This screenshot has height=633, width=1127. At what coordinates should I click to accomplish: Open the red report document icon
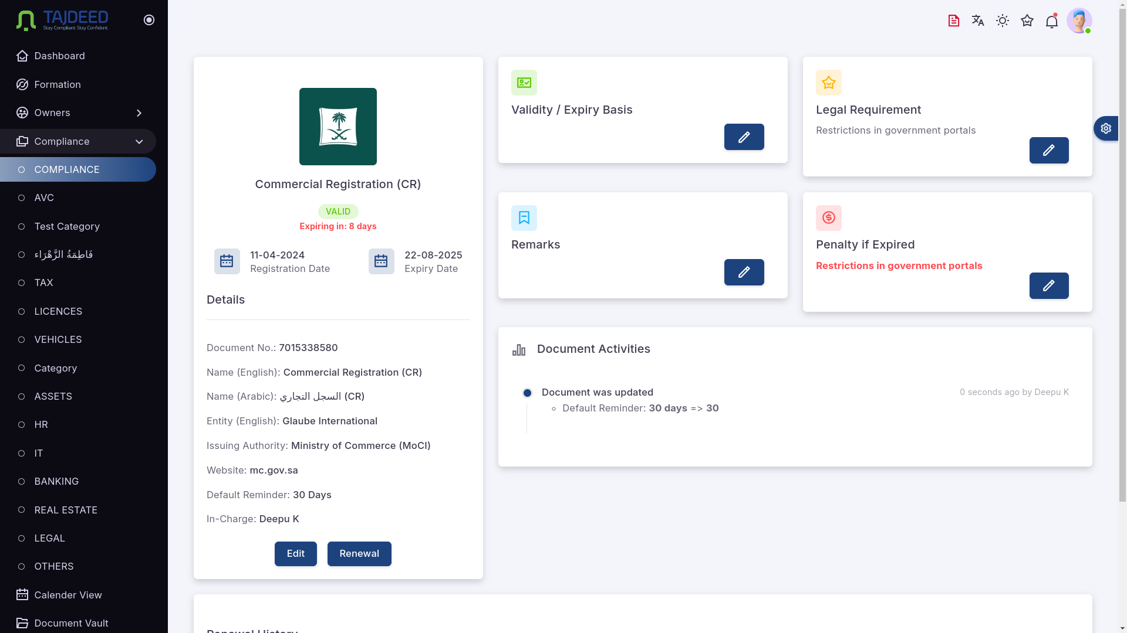[953, 21]
